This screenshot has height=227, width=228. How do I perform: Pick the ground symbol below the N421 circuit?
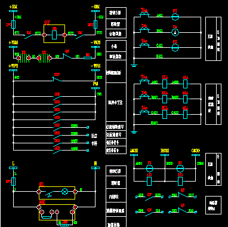click(x=134, y=131)
